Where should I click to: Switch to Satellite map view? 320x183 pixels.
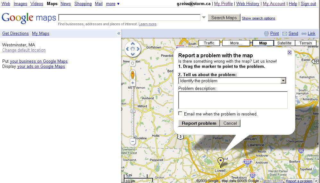284,43
